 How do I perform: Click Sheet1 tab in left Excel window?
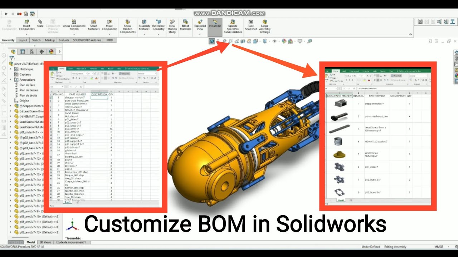[x=67, y=202]
